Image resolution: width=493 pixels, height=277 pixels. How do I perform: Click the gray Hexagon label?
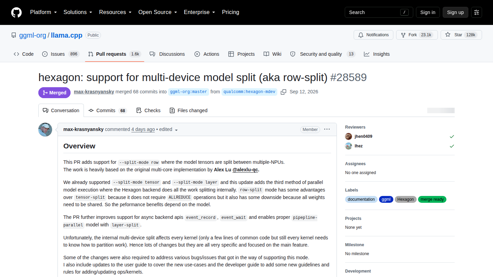(x=406, y=199)
